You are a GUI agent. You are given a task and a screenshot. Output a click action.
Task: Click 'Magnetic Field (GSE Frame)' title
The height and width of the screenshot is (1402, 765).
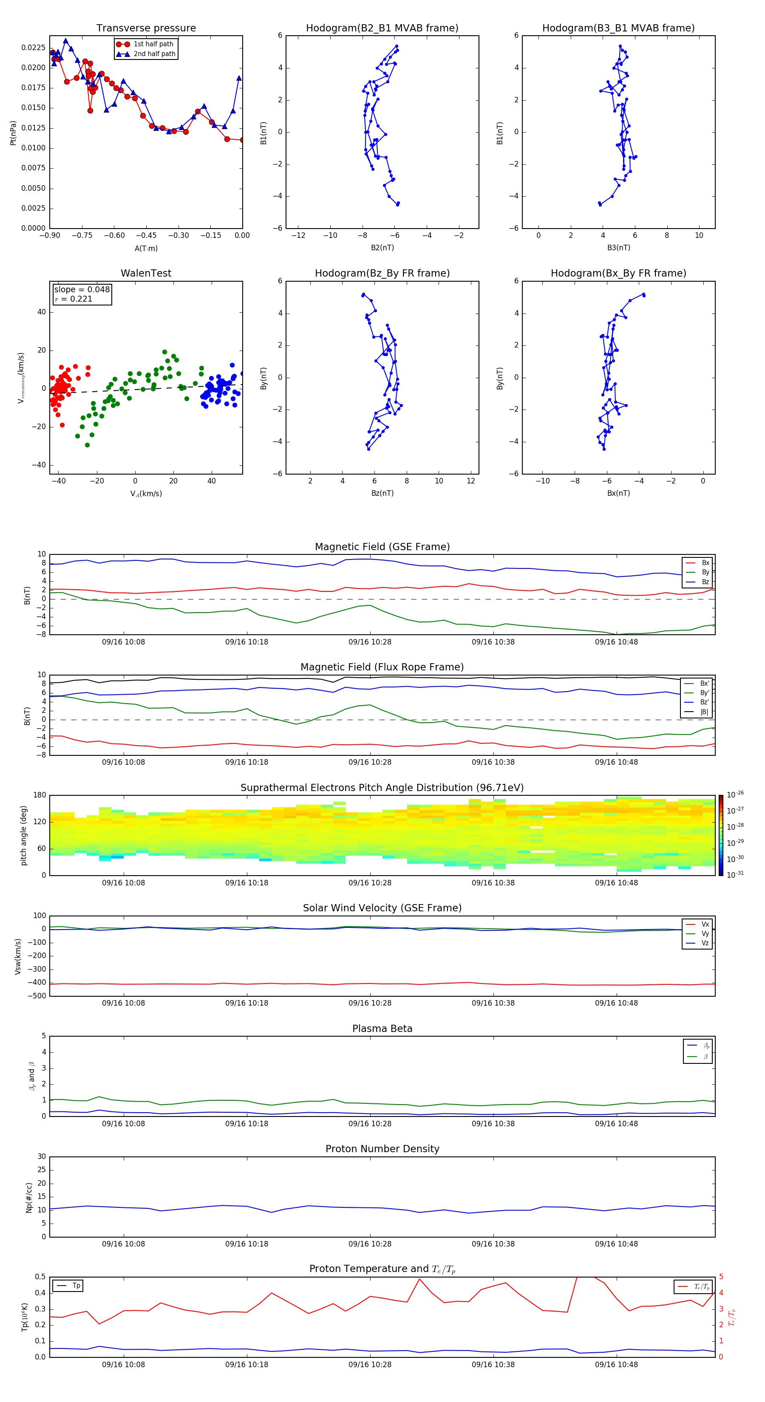tap(382, 547)
